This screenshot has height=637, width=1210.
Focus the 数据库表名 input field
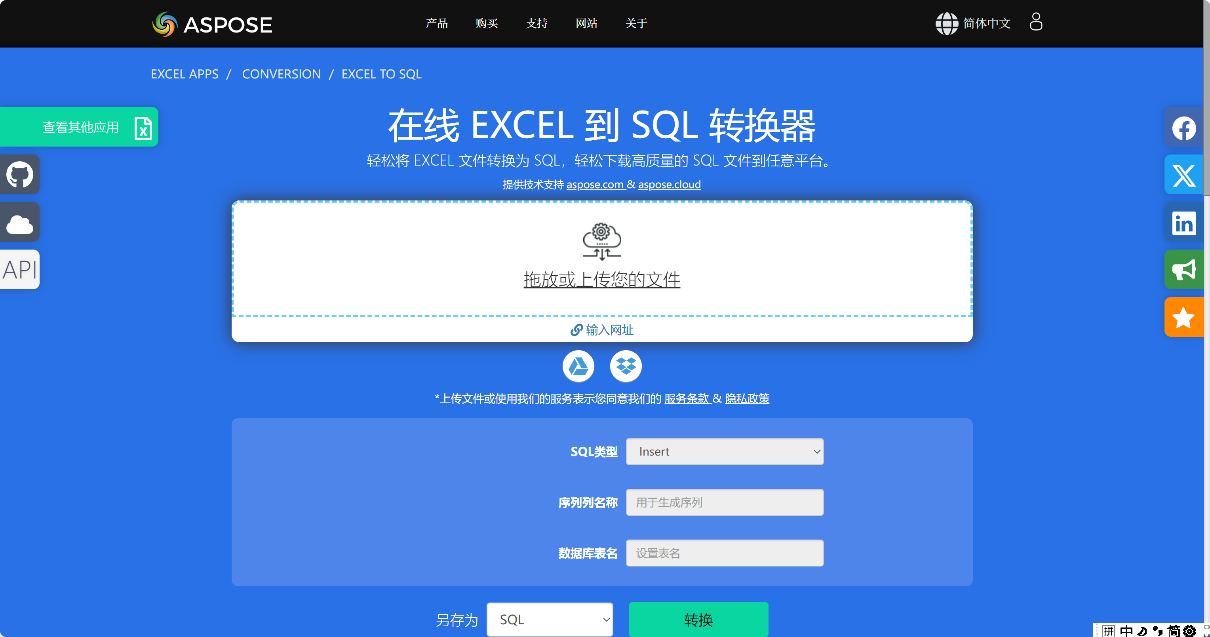pyautogui.click(x=724, y=553)
